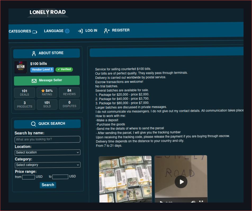The height and width of the screenshot is (211, 252).
Task: Click the "-Purchase the goods" line
Action: 110,124
